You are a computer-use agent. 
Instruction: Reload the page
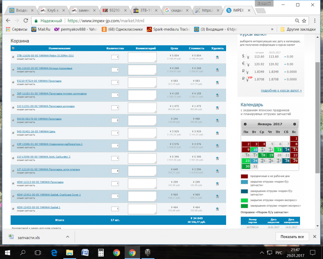tap(25, 21)
